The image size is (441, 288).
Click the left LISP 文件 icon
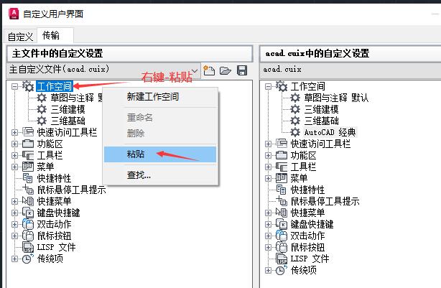(28, 247)
